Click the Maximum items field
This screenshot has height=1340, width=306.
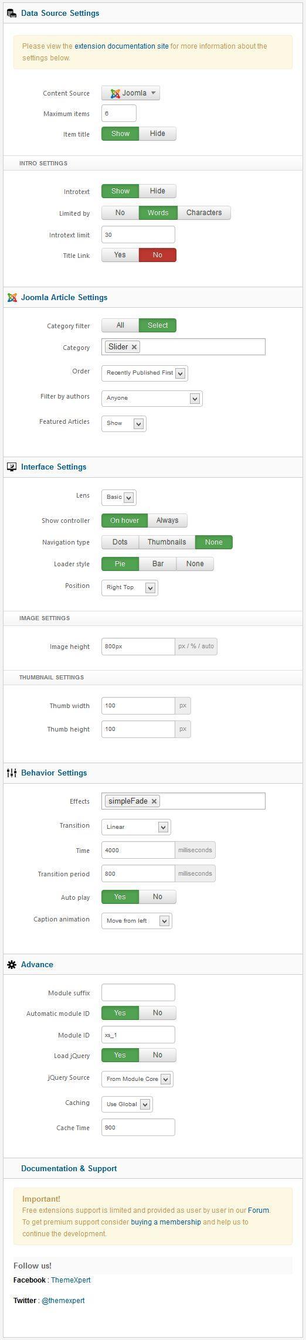119,113
